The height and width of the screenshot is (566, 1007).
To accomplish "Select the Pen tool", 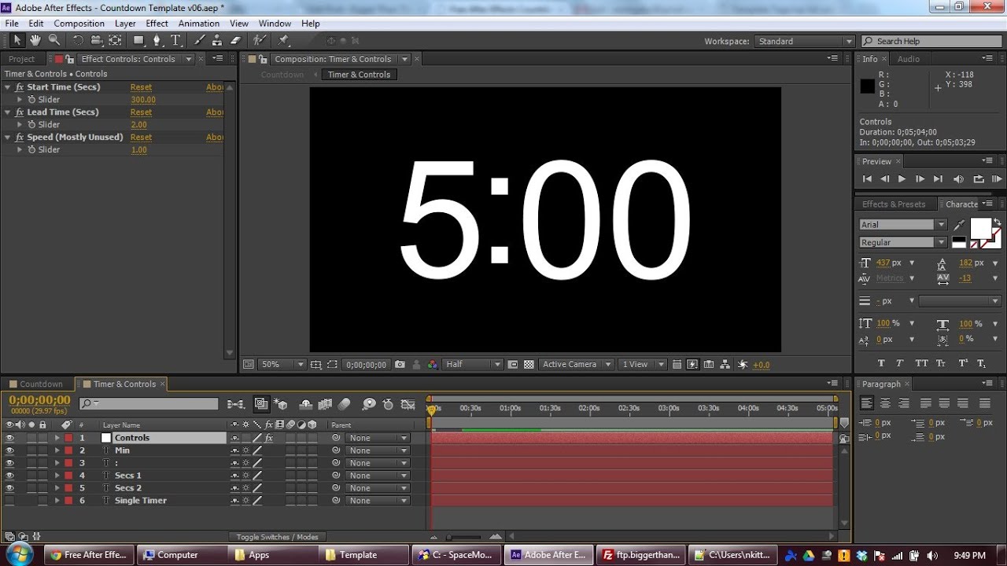I will tap(157, 40).
